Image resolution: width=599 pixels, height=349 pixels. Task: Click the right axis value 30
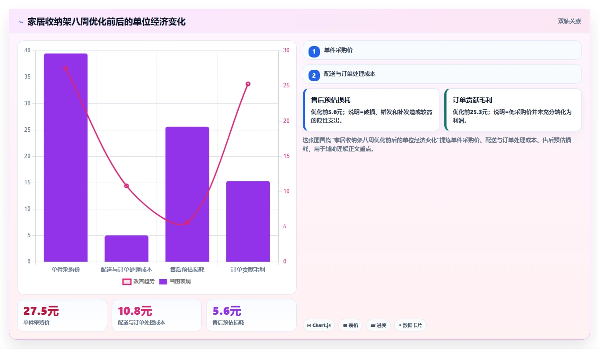pos(287,50)
